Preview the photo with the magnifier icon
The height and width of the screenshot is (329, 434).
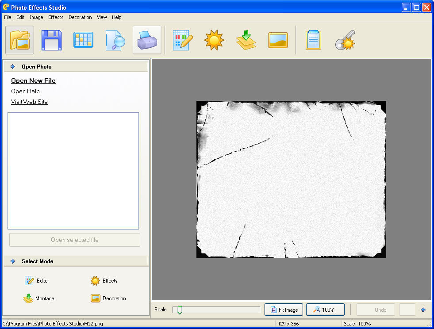[x=115, y=40]
